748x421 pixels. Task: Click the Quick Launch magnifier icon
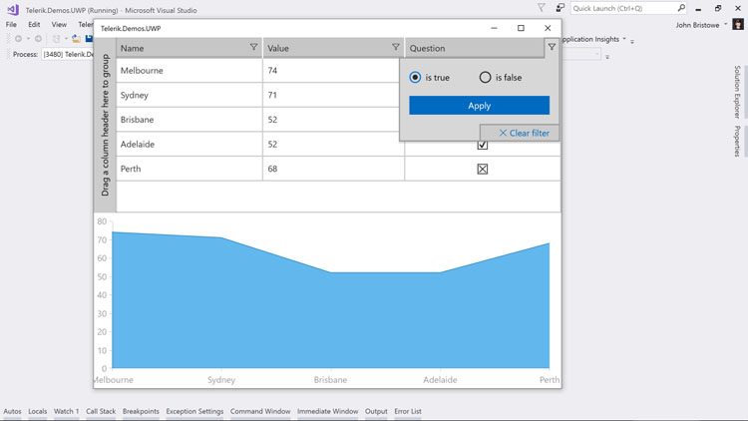click(681, 8)
